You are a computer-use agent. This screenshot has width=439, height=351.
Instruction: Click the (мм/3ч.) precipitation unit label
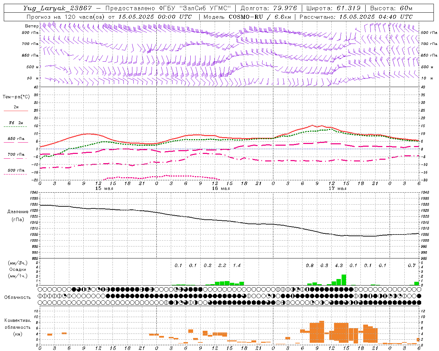click(17, 263)
